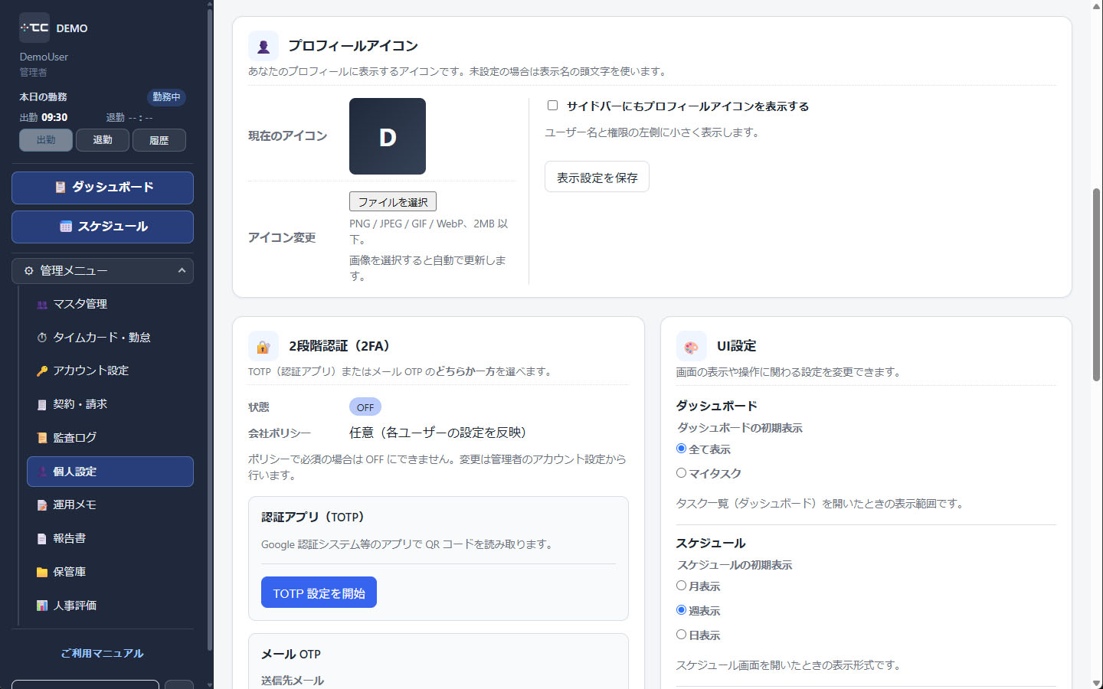Click the profile icon section avatar icon
The width and height of the screenshot is (1103, 689).
point(263,46)
